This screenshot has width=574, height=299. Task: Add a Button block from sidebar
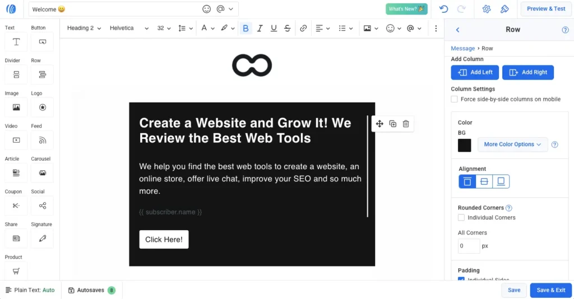click(x=43, y=42)
